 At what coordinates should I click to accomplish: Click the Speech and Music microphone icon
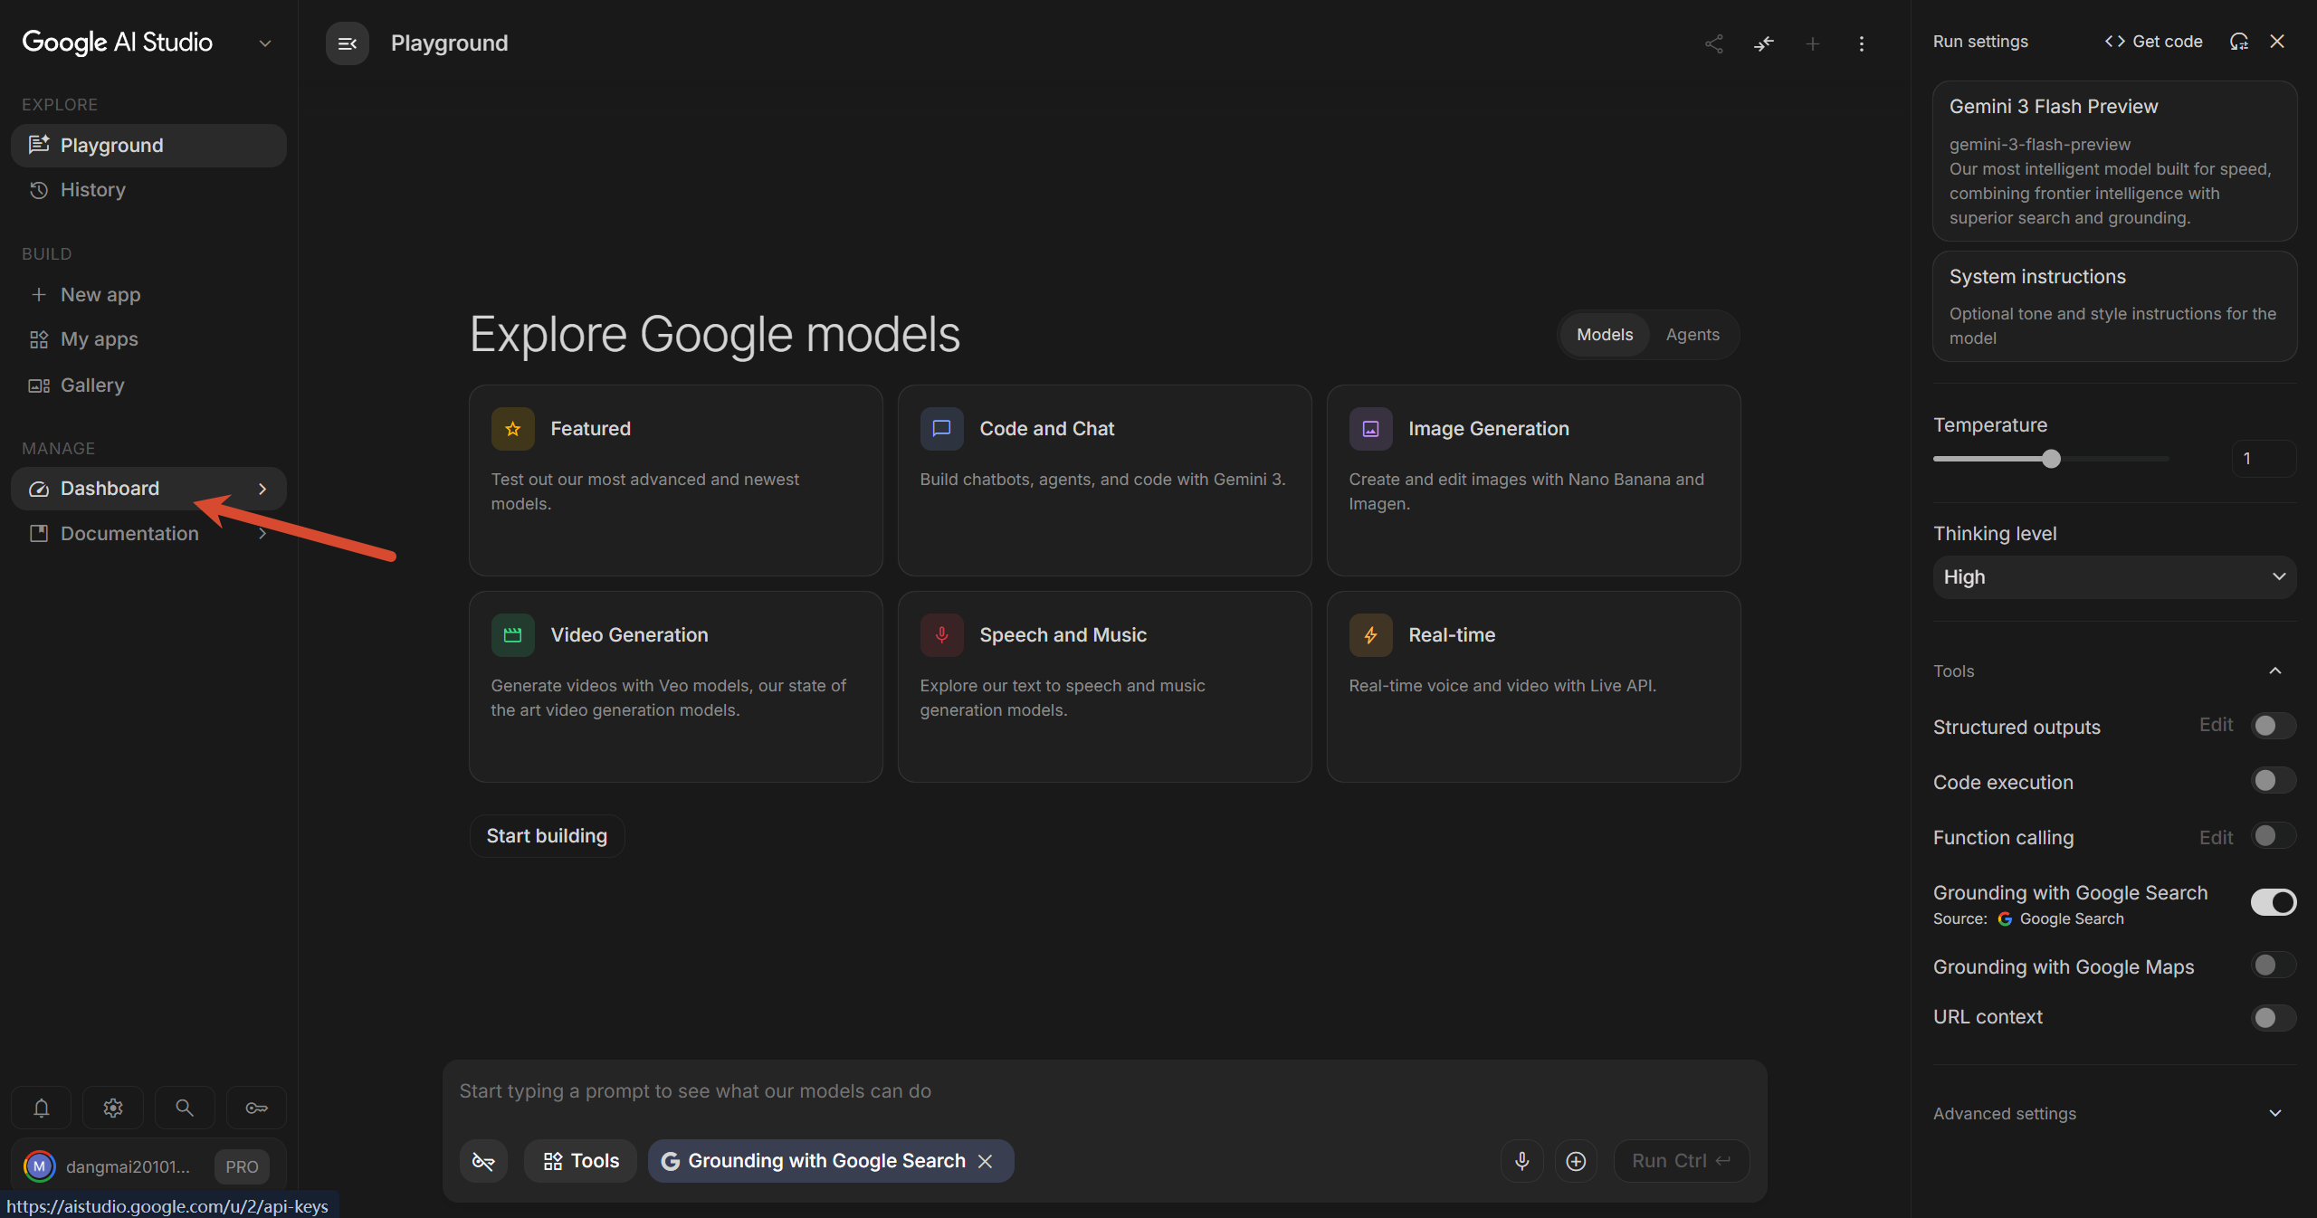pyautogui.click(x=942, y=635)
